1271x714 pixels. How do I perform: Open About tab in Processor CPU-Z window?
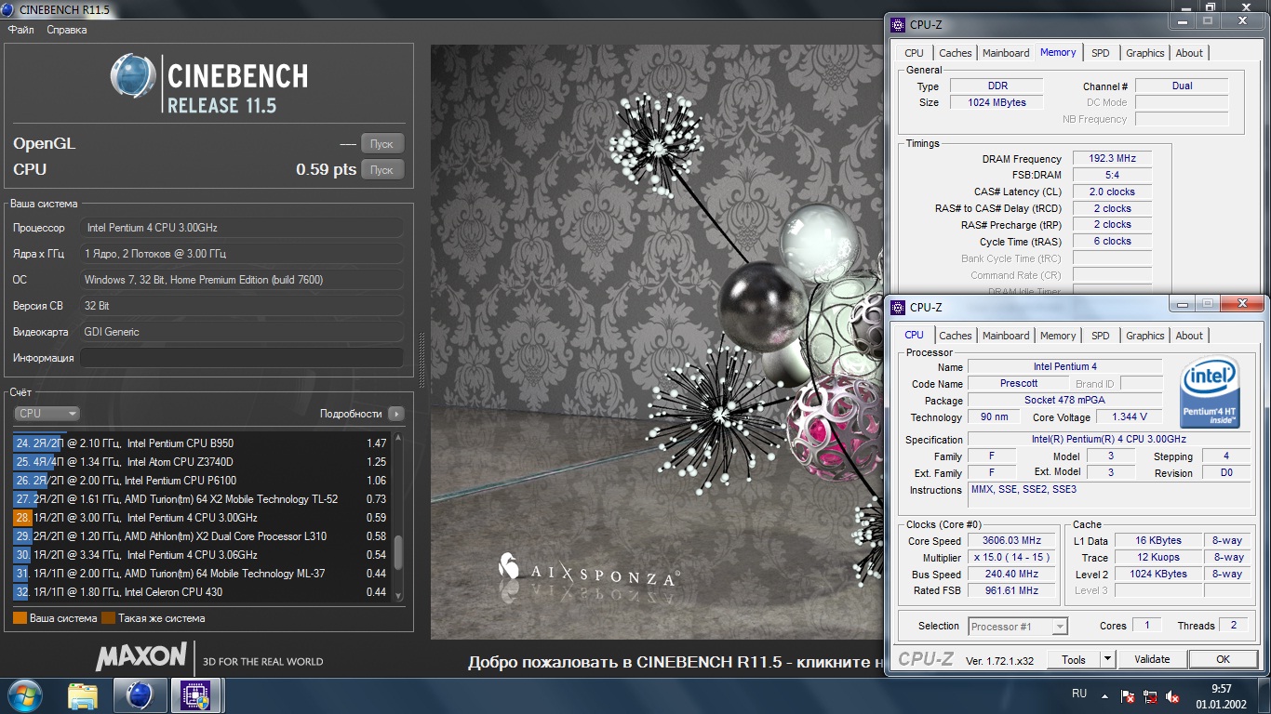pos(1189,336)
